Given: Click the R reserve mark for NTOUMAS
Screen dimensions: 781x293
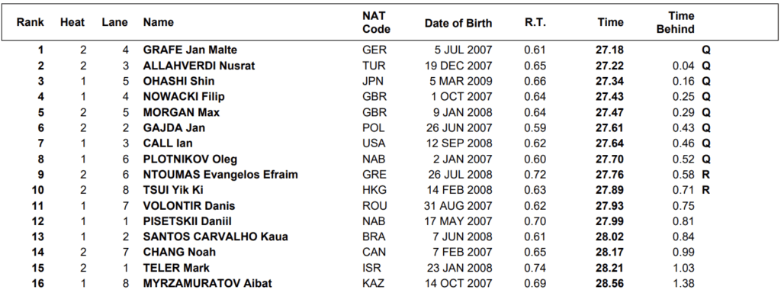Looking at the screenshot, I should tap(705, 175).
